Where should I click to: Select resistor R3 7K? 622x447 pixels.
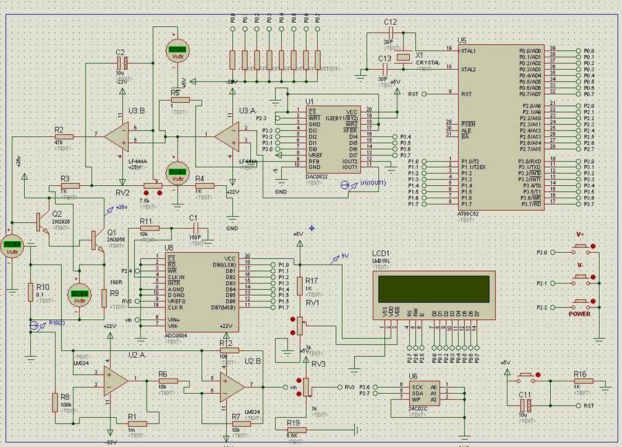click(x=70, y=186)
